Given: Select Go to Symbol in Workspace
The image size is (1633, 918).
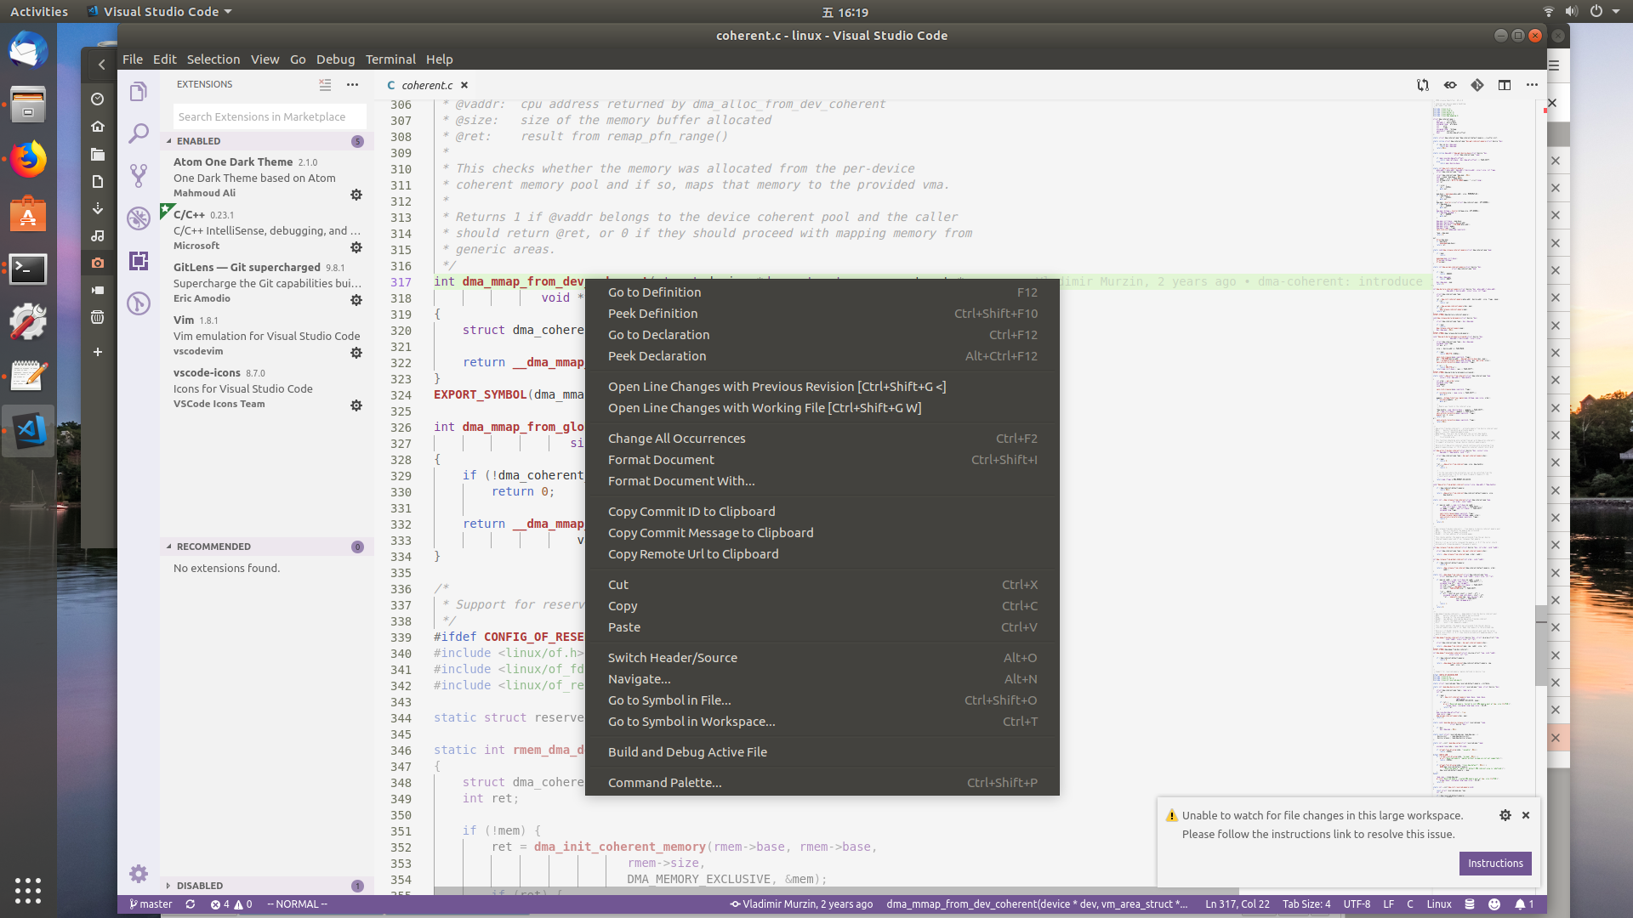Looking at the screenshot, I should [822, 722].
